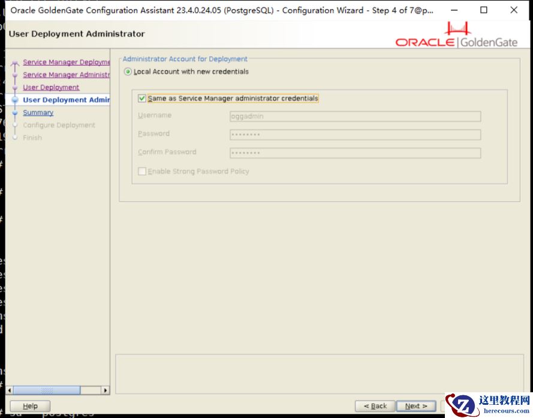Click left arrow of sidebar horizontal scrollbar
533x418 pixels.
(10, 390)
